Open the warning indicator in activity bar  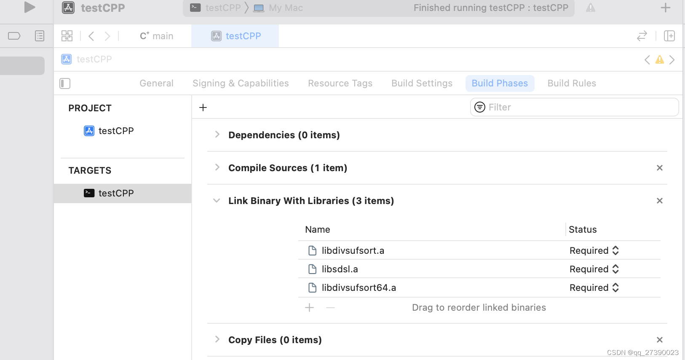pyautogui.click(x=591, y=8)
